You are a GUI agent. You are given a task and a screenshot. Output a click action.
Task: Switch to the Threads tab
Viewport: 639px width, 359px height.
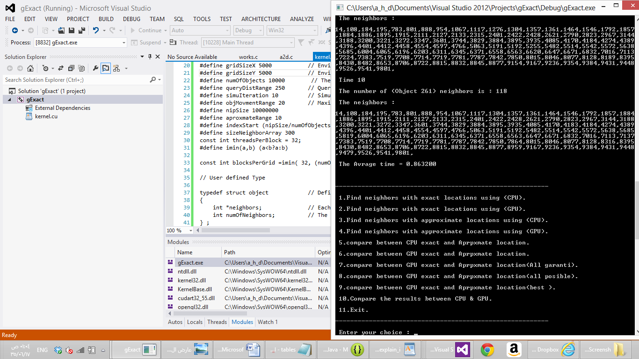pos(217,322)
